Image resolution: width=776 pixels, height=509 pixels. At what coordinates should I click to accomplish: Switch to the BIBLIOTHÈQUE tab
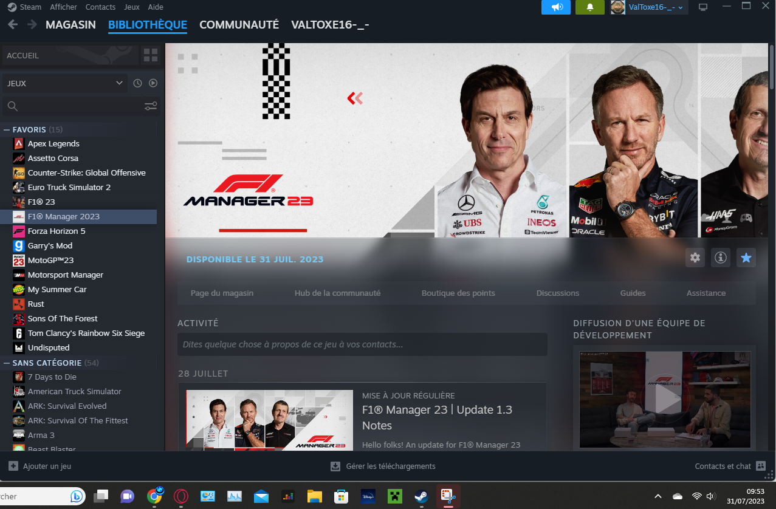(148, 25)
